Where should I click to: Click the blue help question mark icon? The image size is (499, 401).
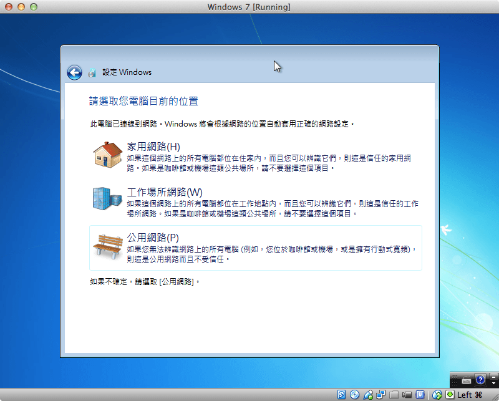[480, 380]
